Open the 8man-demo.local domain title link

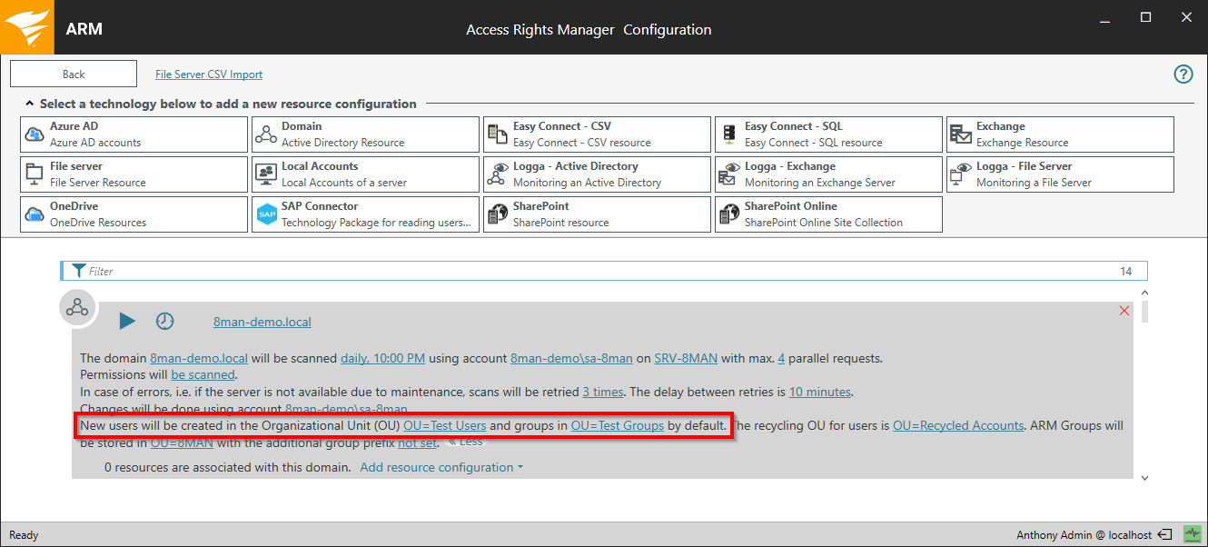262,322
